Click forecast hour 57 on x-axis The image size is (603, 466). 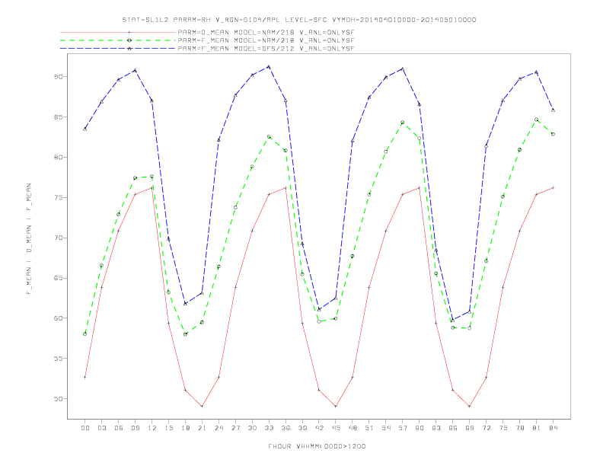(403, 428)
